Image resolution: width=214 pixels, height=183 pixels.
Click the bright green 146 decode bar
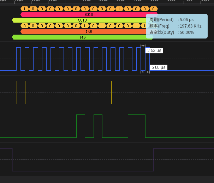pyautogui.click(x=82, y=37)
